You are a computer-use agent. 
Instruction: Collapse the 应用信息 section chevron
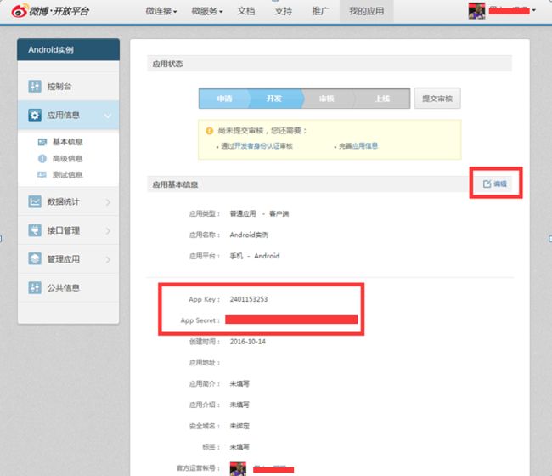(108, 116)
